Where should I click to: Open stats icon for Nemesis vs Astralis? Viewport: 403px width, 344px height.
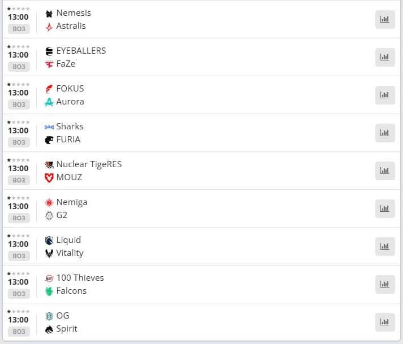[x=385, y=20]
